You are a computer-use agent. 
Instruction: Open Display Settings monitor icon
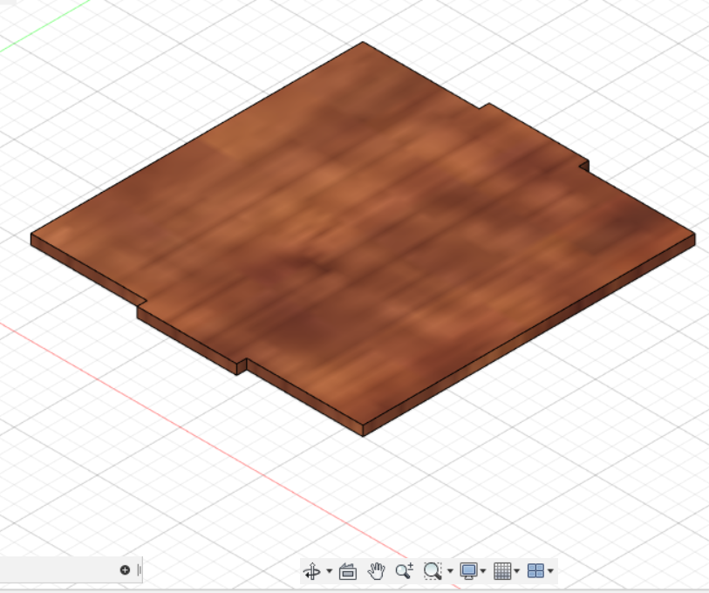click(468, 571)
